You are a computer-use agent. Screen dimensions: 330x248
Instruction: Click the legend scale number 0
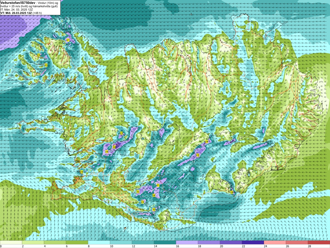click(x=1, y=246)
